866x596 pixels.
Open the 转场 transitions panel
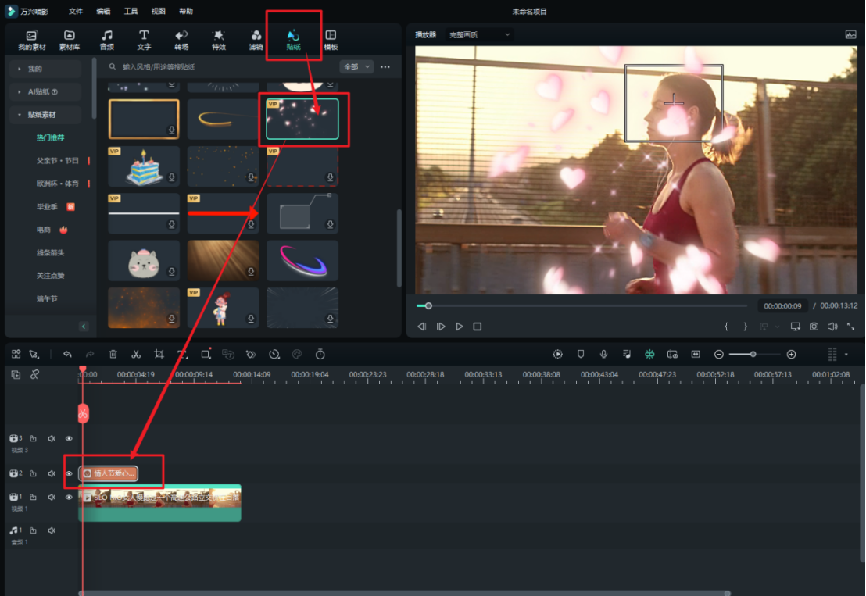[181, 40]
